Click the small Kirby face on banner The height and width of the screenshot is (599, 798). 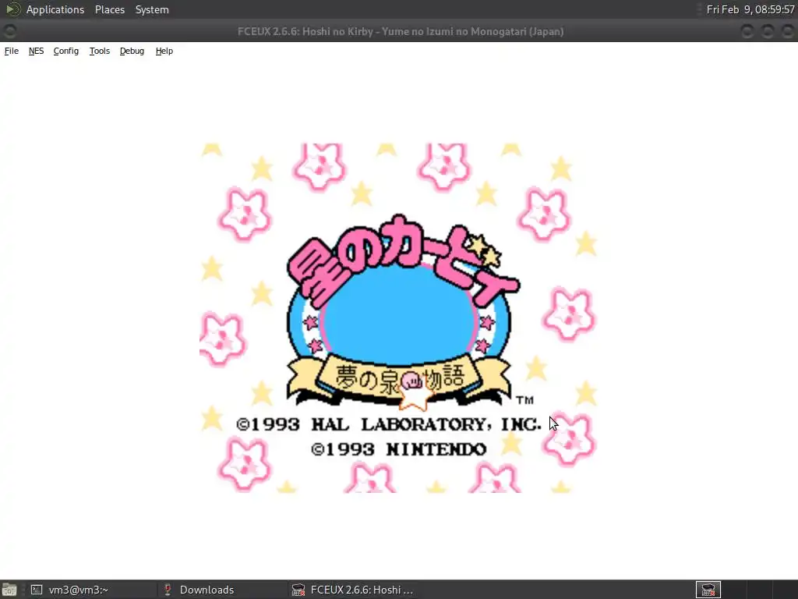(412, 381)
